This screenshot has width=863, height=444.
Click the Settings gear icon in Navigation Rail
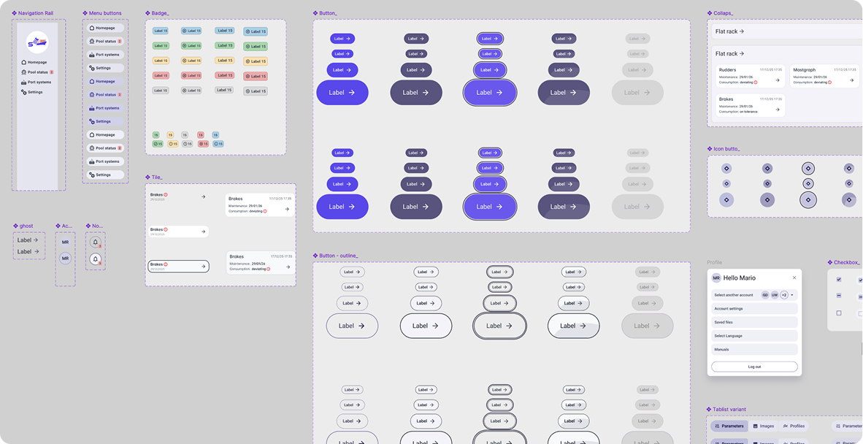click(x=23, y=92)
